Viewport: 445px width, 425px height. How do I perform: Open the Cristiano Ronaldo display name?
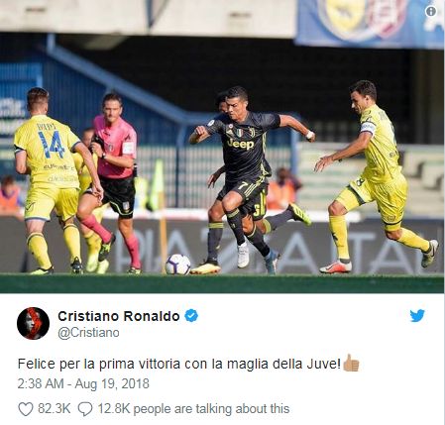[119, 316]
